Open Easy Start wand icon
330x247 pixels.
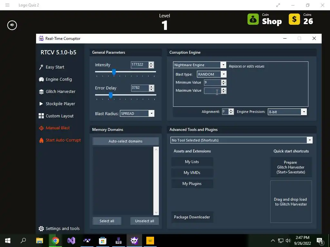41,67
